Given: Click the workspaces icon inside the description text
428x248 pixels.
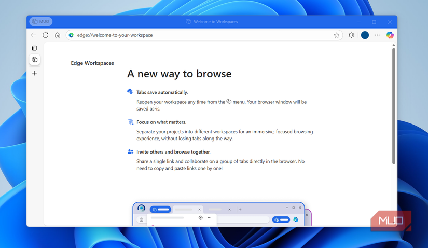Looking at the screenshot, I should point(229,102).
